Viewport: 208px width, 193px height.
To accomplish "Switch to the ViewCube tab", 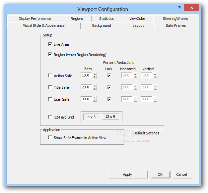I will 137,19.
